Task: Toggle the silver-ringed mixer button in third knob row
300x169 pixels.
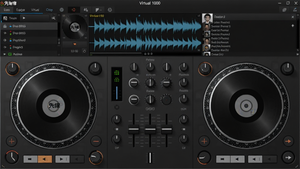Action: coord(134,100)
